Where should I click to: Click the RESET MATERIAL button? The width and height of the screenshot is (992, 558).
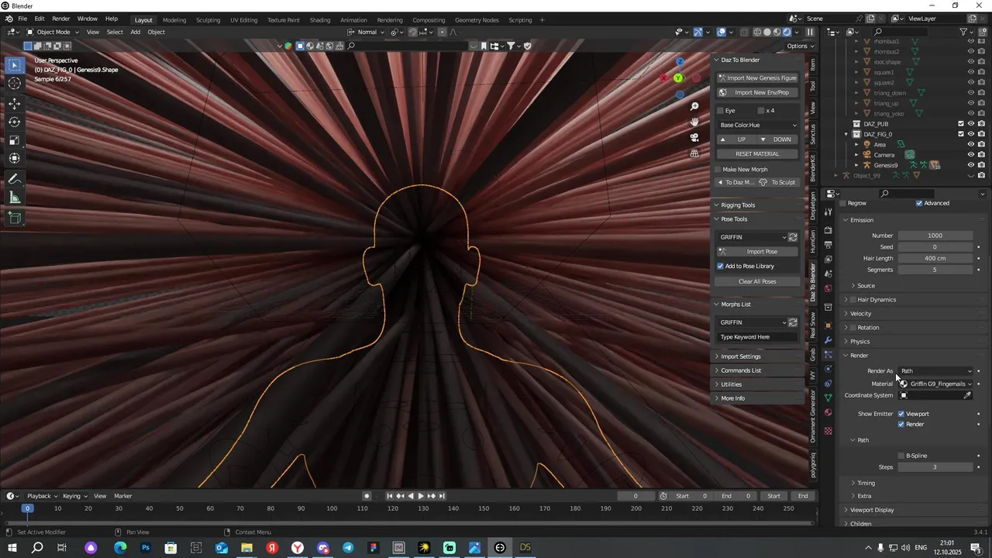758,154
